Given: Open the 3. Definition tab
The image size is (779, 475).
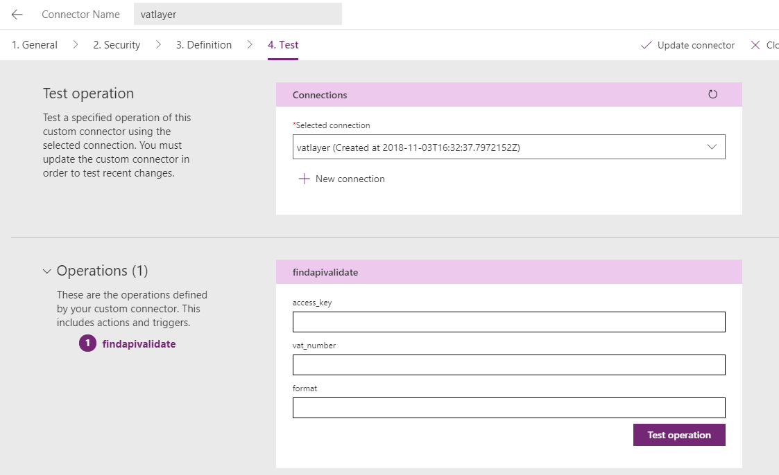Looking at the screenshot, I should [x=203, y=45].
